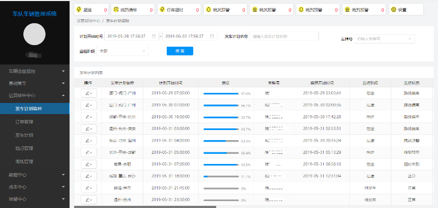Click the 11.7% progress bar
Screen dimensions: 438x208
click(x=221, y=177)
